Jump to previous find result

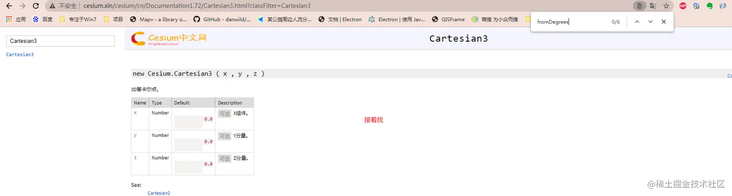coord(637,22)
